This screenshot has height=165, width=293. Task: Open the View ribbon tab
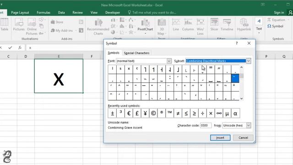click(94, 12)
